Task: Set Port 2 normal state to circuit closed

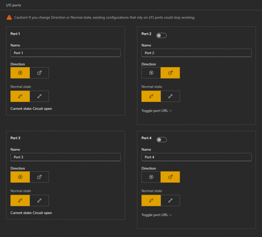Action: [x=170, y=96]
